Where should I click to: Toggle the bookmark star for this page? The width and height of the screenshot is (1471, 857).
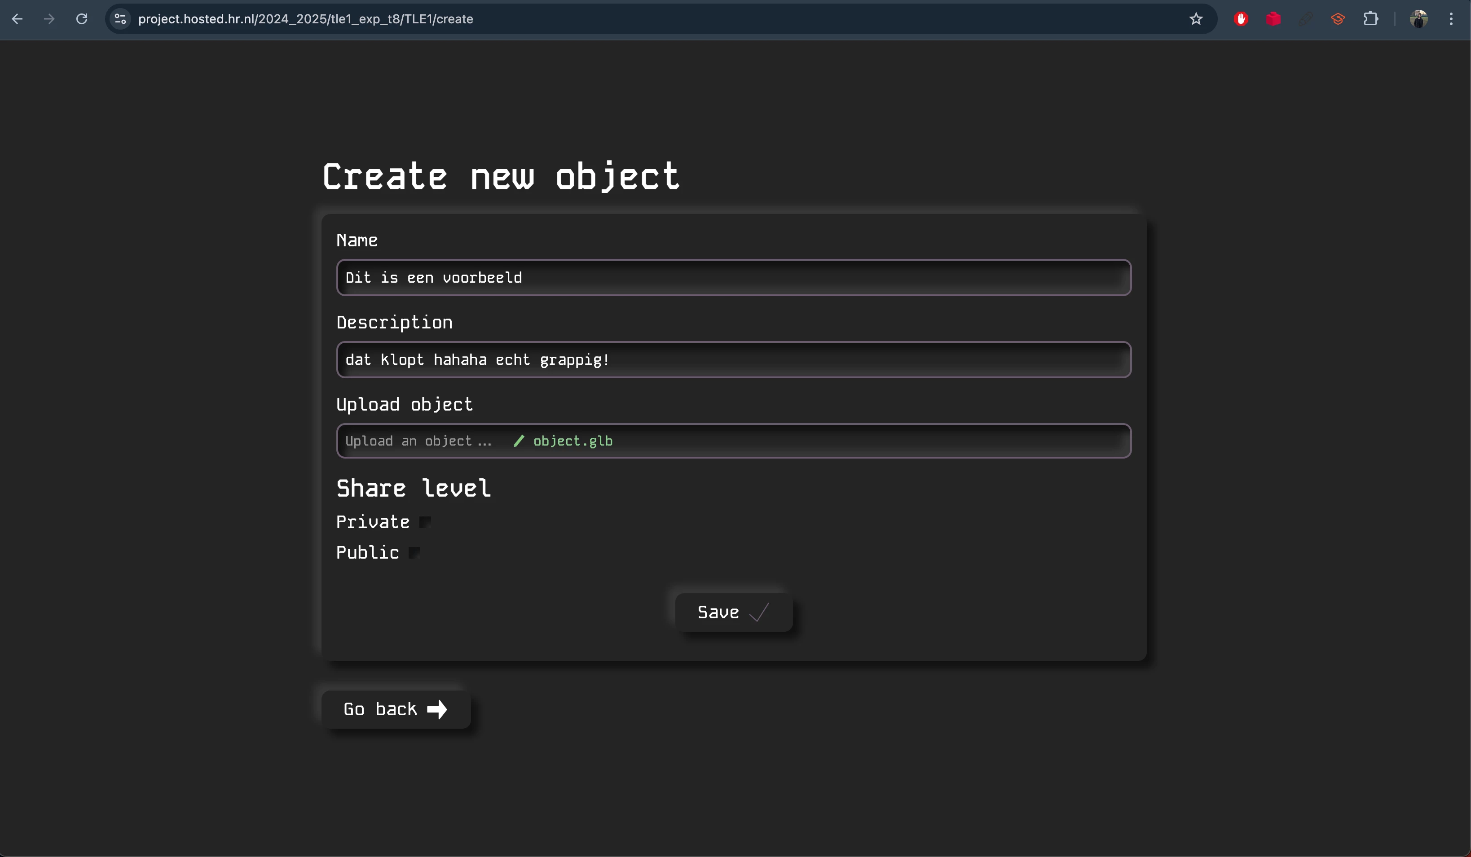click(x=1196, y=19)
